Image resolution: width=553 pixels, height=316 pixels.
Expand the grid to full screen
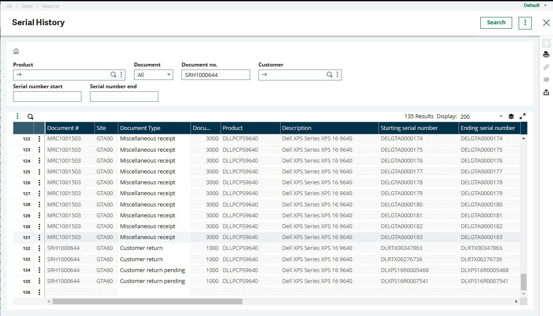click(523, 116)
